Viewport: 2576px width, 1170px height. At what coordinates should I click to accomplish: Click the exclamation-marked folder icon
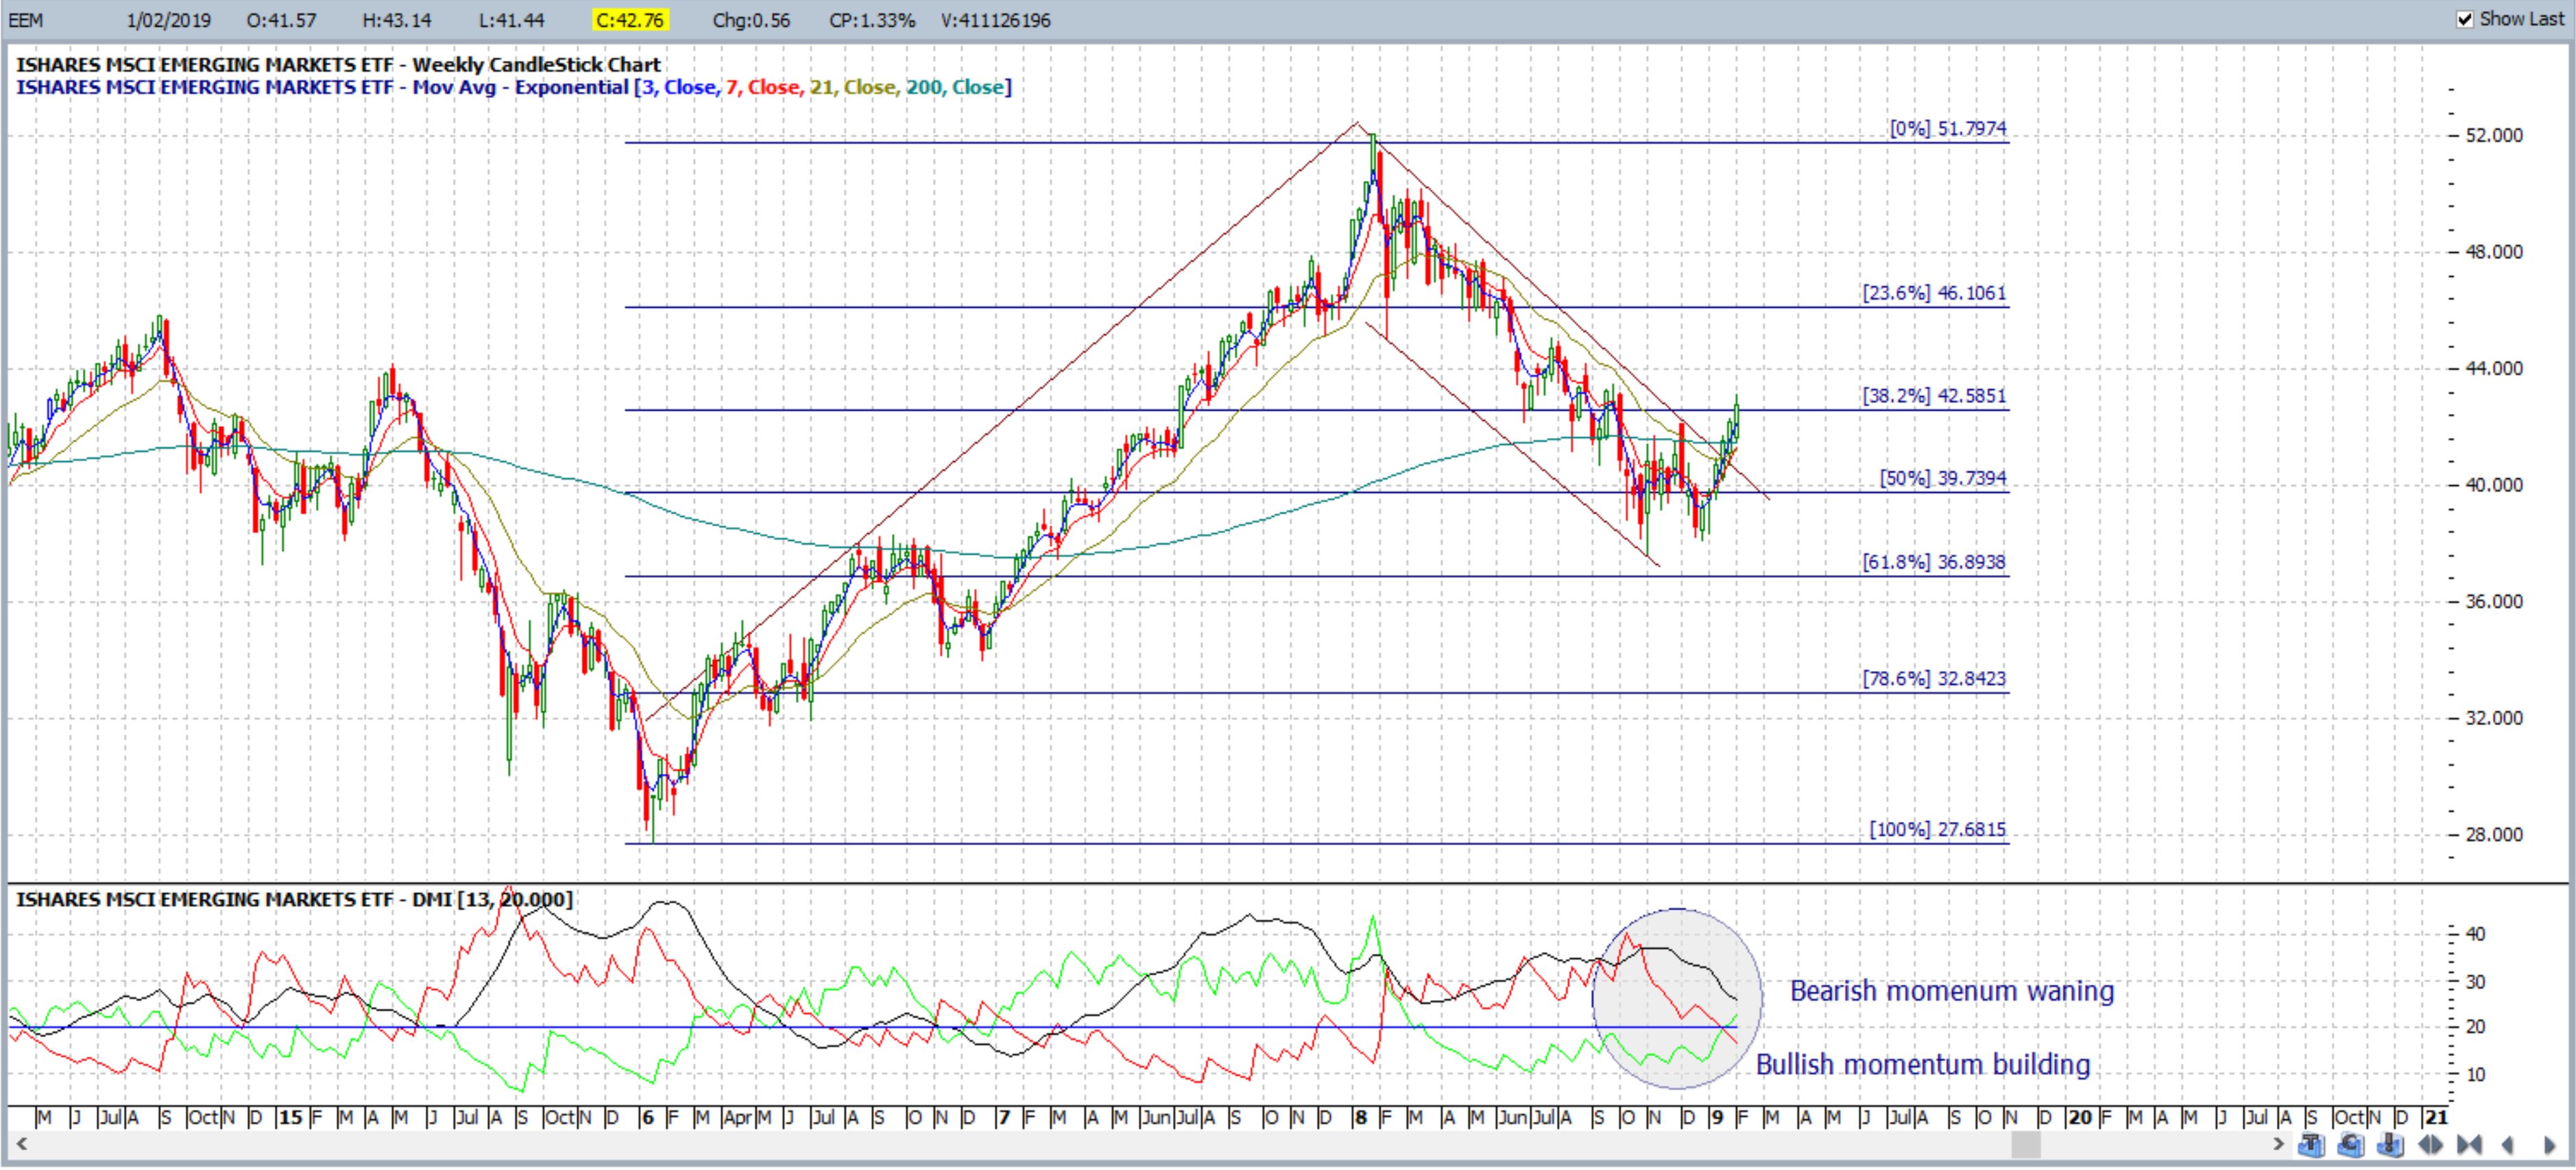(x=2390, y=1145)
